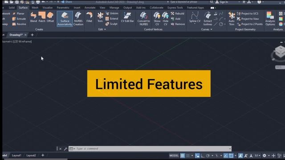This screenshot has height=160, width=285.
Task: Select the surface Fillet tool
Action: pos(89,17)
